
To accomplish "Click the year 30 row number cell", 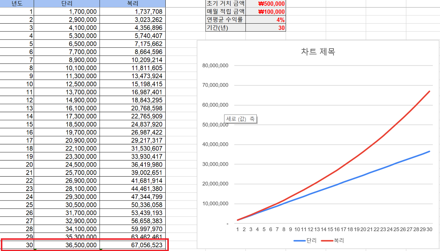I will coord(17,245).
